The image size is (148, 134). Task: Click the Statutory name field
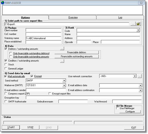[x=43, y=38]
